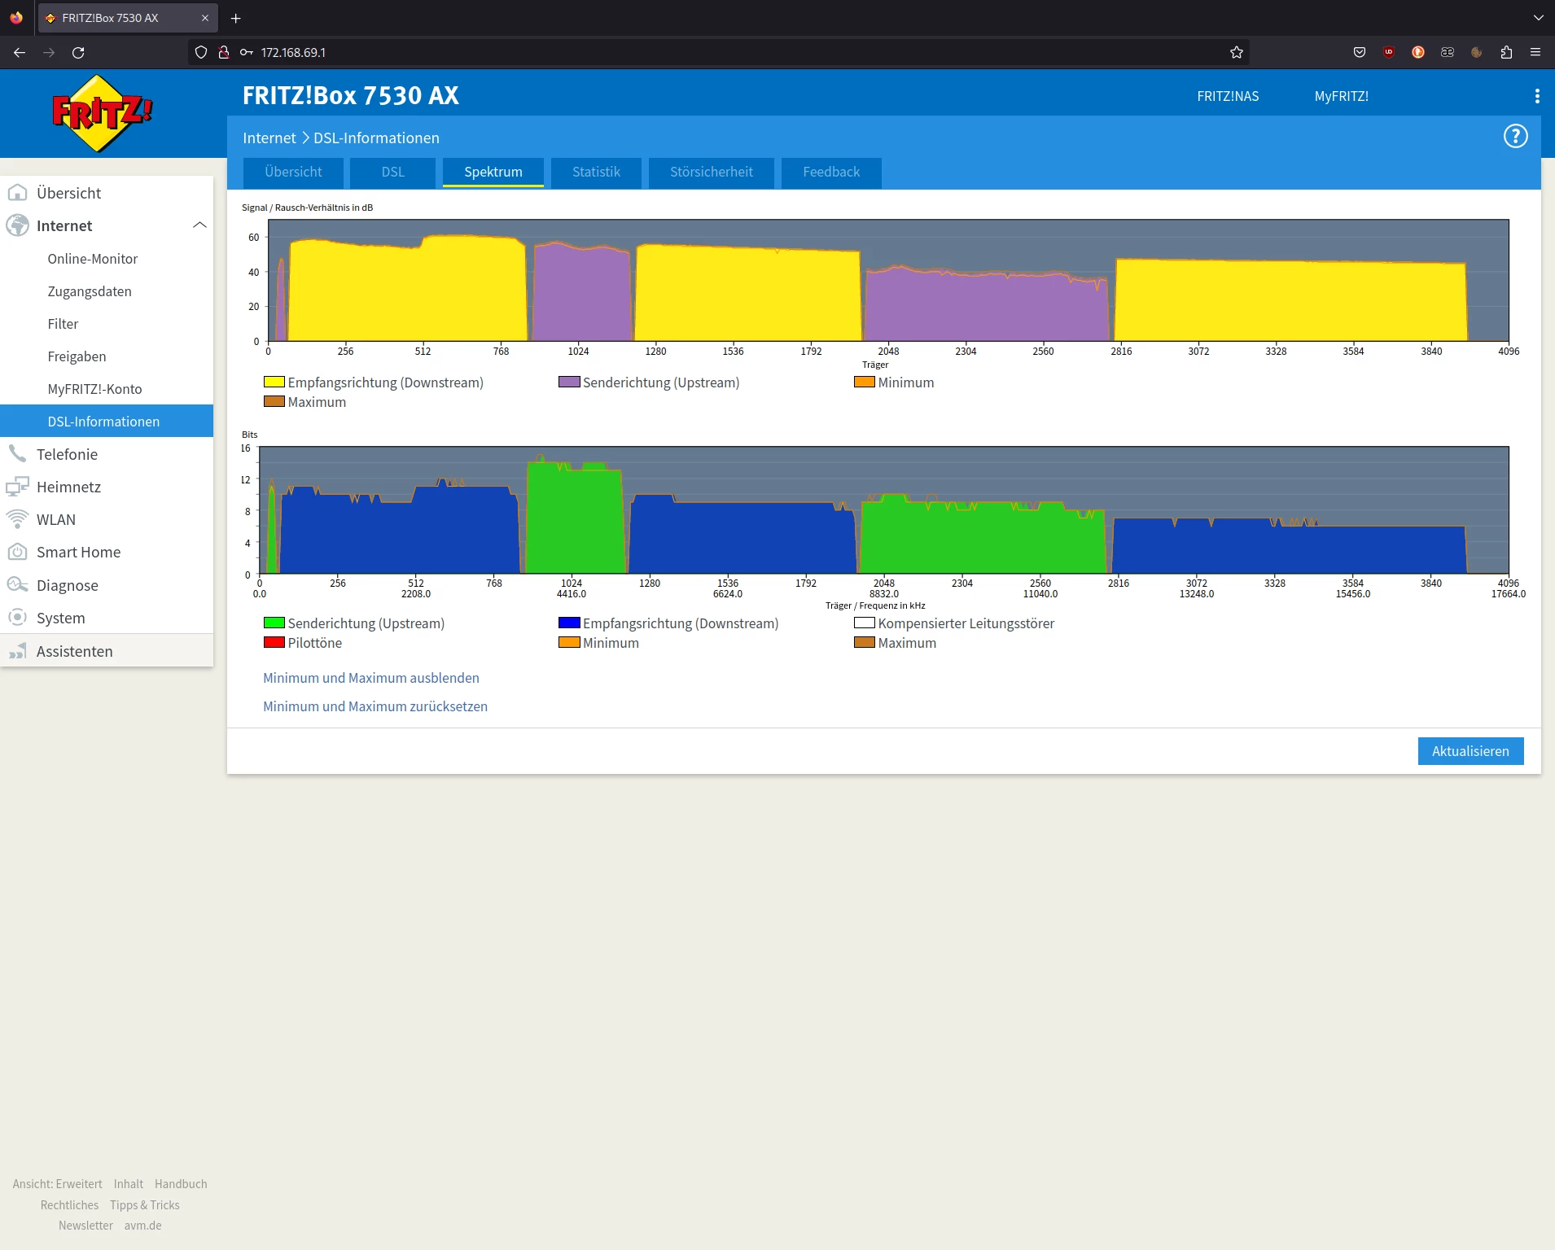This screenshot has height=1250, width=1555.
Task: Click the key saved-password icon in address bar
Action: (246, 52)
